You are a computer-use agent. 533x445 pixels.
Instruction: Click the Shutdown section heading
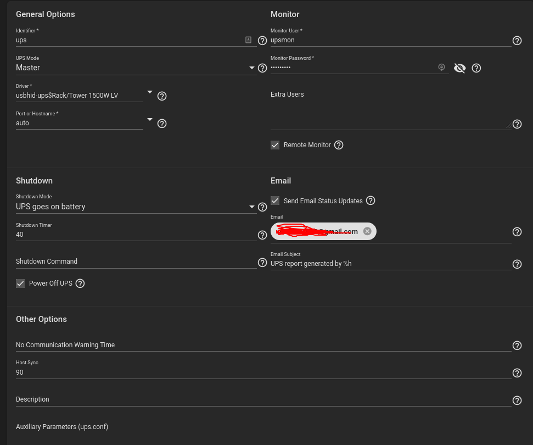pos(34,181)
